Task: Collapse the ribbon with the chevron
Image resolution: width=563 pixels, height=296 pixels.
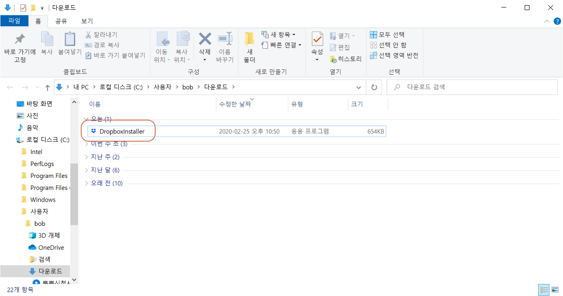Action: coord(547,21)
